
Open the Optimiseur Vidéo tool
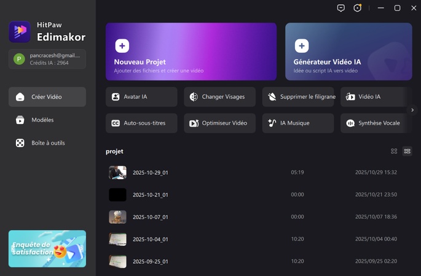pyautogui.click(x=219, y=123)
